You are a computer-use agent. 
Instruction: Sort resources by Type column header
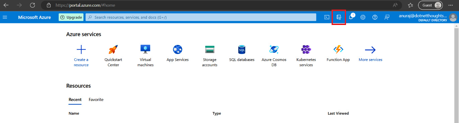tap(217, 113)
